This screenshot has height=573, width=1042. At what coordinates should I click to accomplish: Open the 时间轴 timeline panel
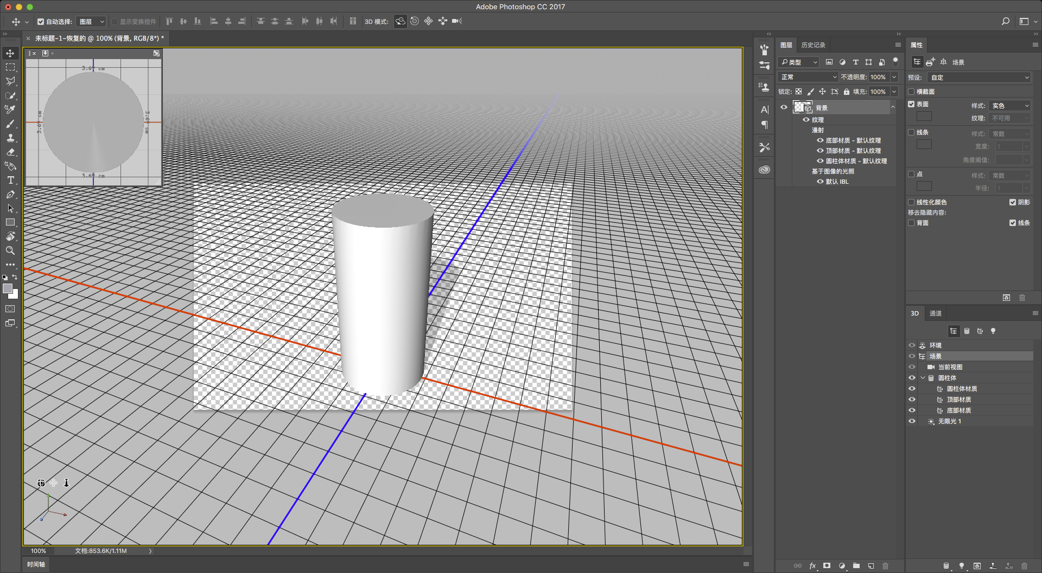click(x=36, y=564)
